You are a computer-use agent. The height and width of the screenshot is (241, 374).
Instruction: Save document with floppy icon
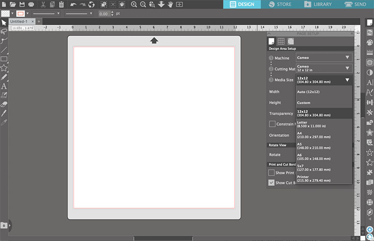[x=22, y=4]
